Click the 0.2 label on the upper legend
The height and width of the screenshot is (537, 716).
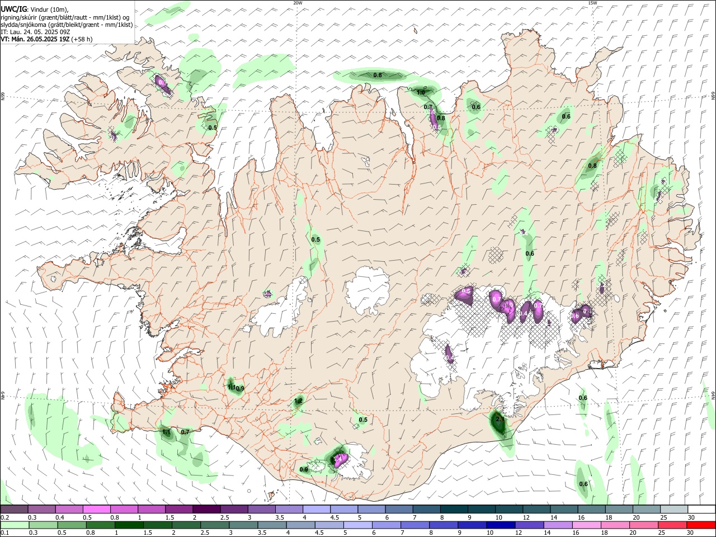tap(4, 517)
